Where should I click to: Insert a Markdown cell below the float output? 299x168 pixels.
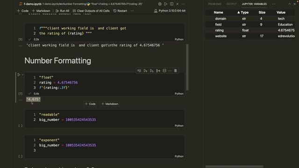110,104
